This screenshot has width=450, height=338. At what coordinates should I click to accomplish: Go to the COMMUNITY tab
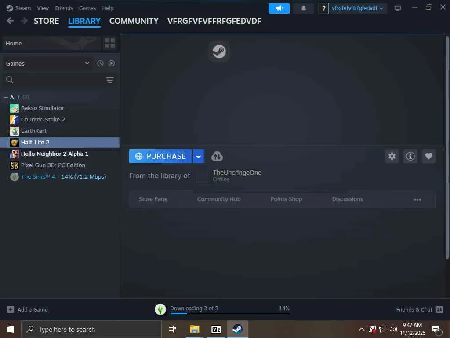134,21
